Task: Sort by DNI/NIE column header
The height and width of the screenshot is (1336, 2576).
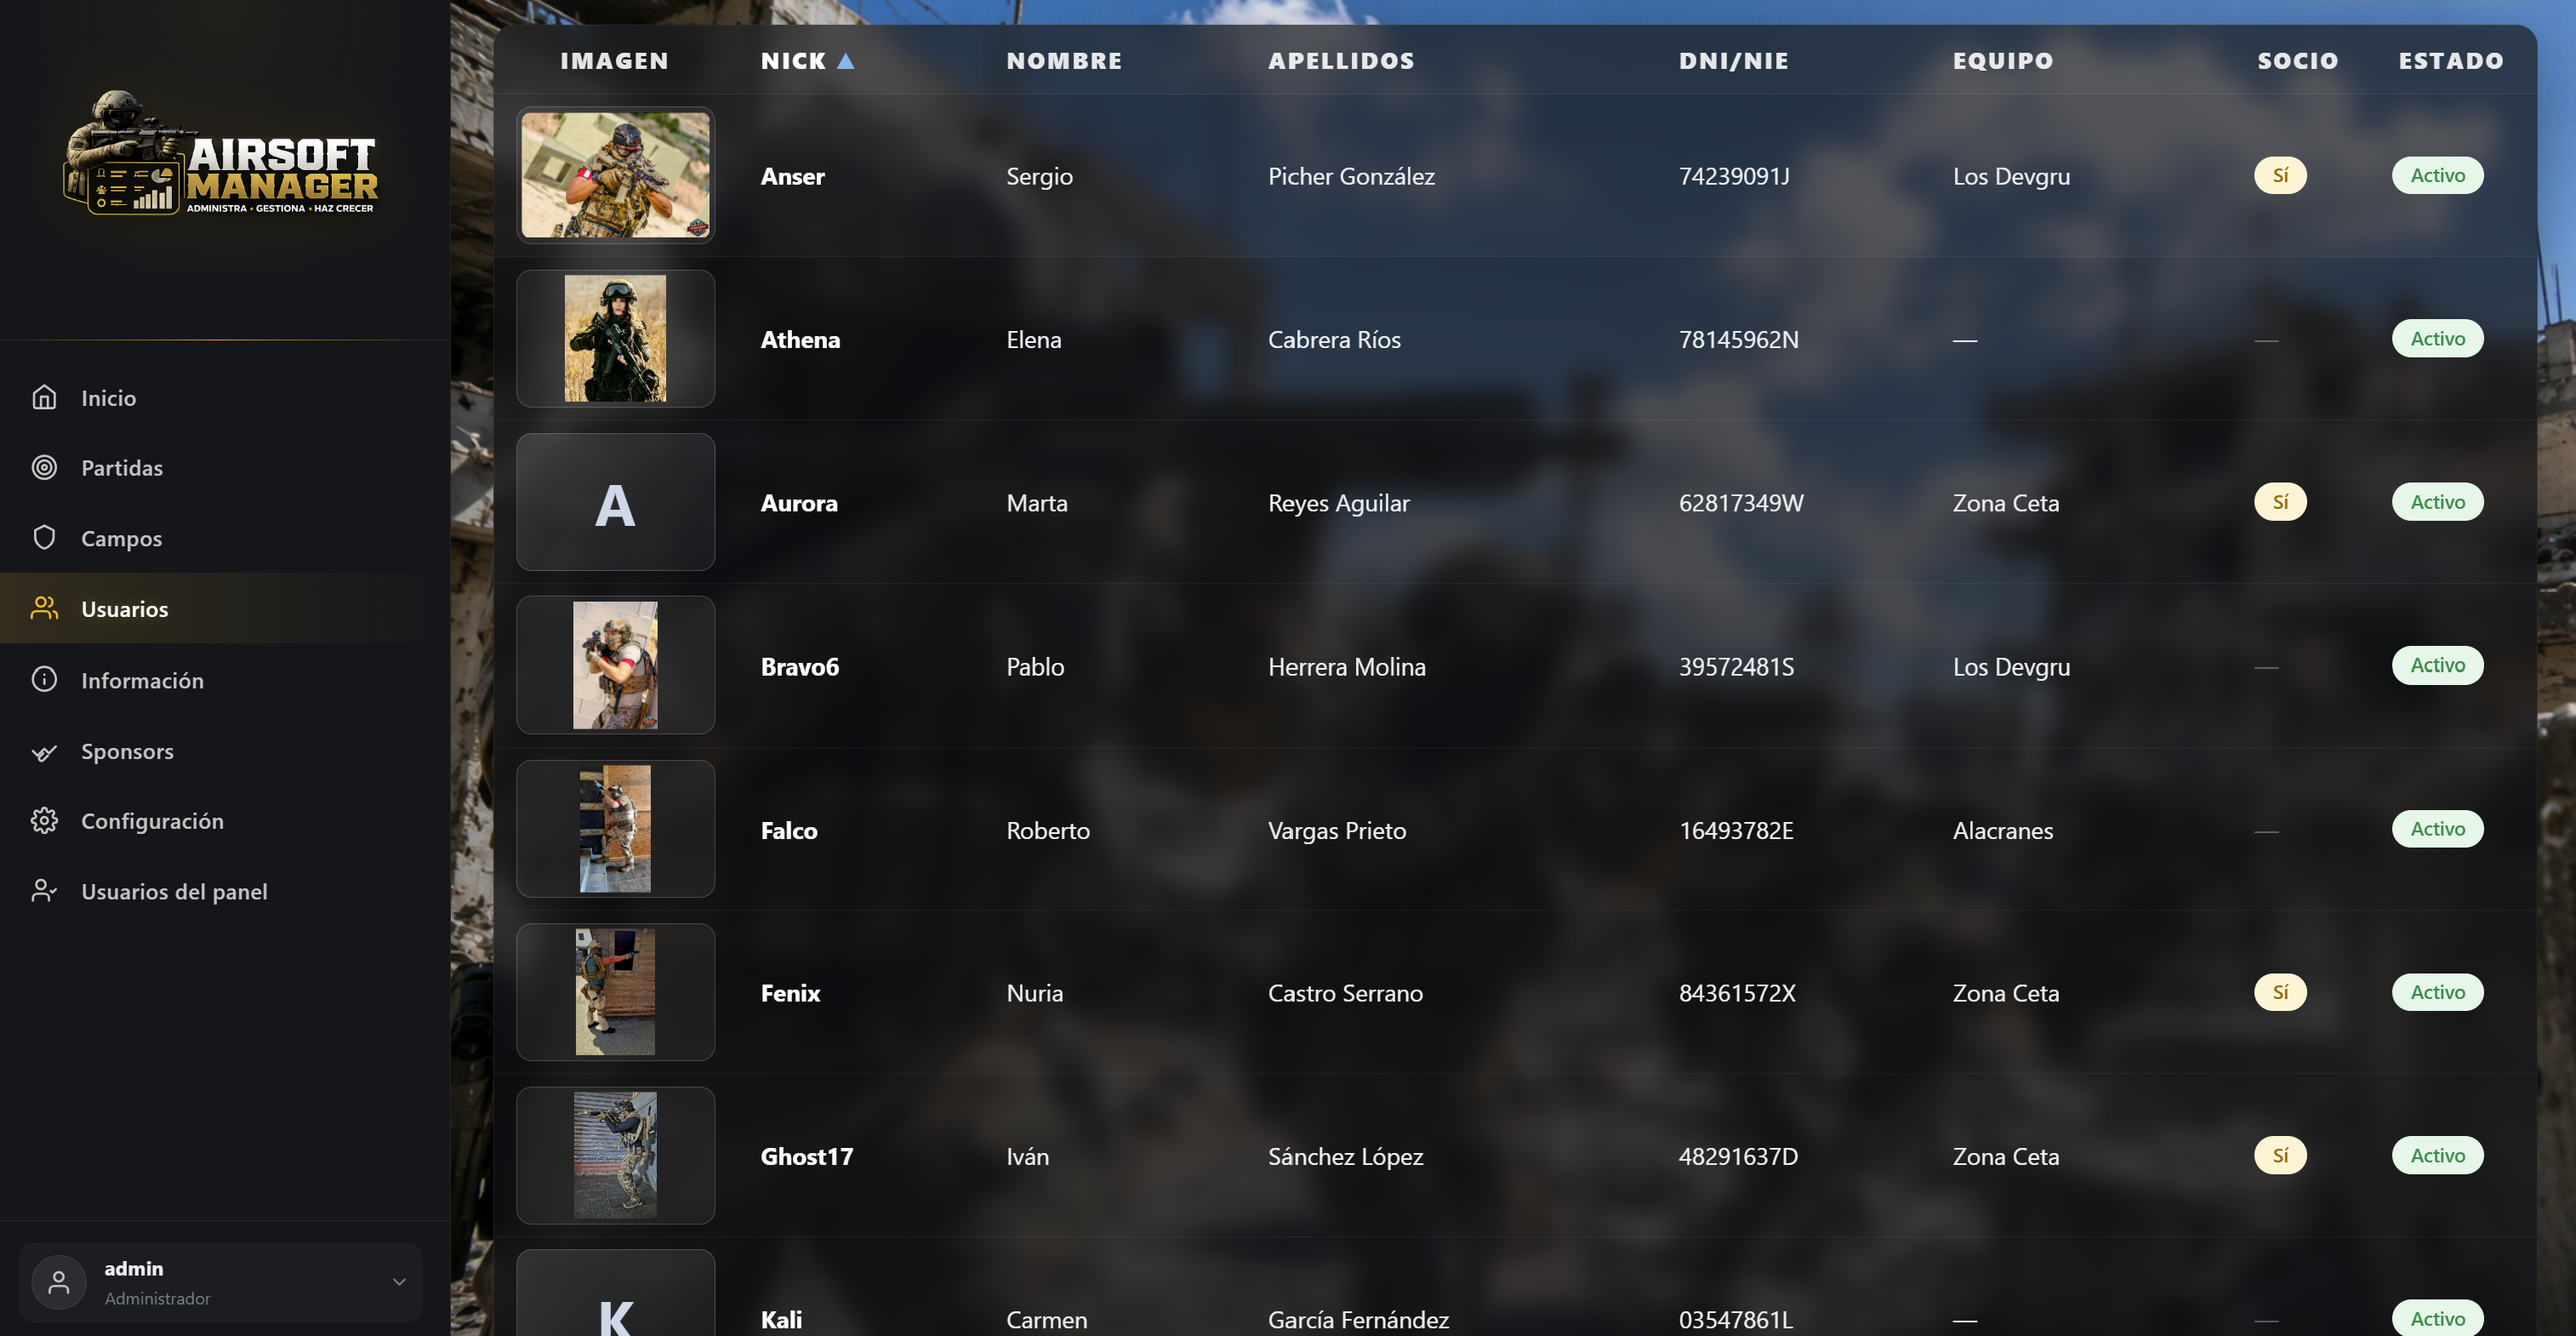Action: [1733, 61]
